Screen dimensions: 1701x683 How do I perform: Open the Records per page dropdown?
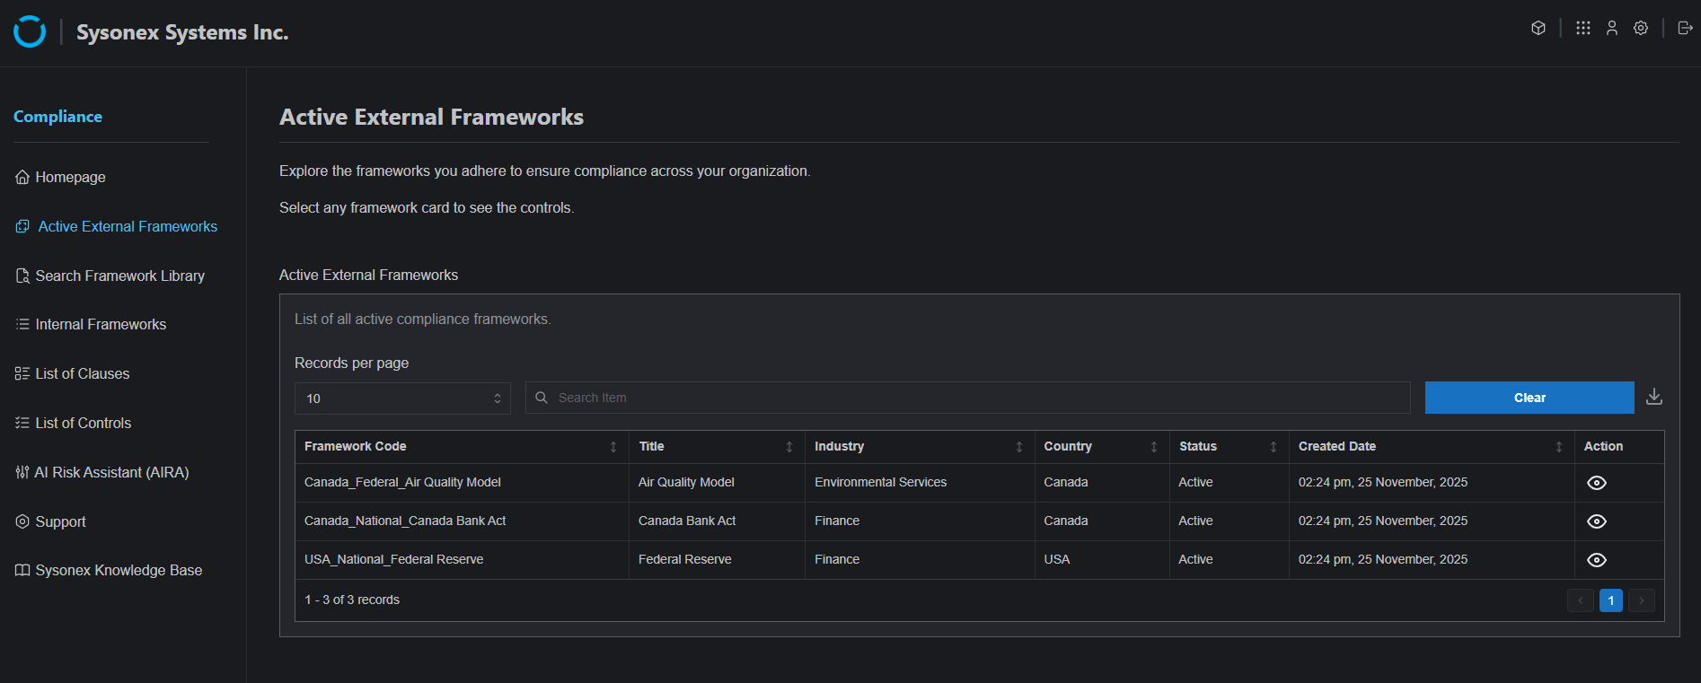pyautogui.click(x=402, y=398)
